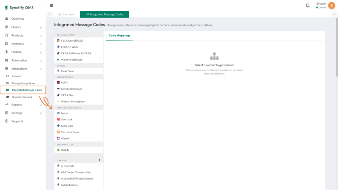Select Email Parser context

(x=79, y=71)
